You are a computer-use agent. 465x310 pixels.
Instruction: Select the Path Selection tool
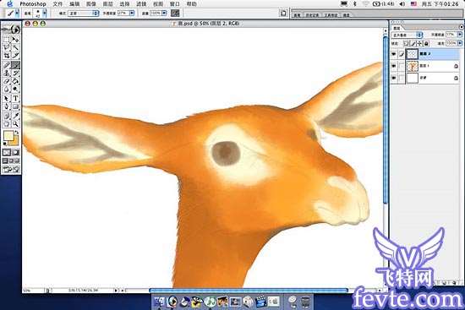pyautogui.click(x=7, y=98)
